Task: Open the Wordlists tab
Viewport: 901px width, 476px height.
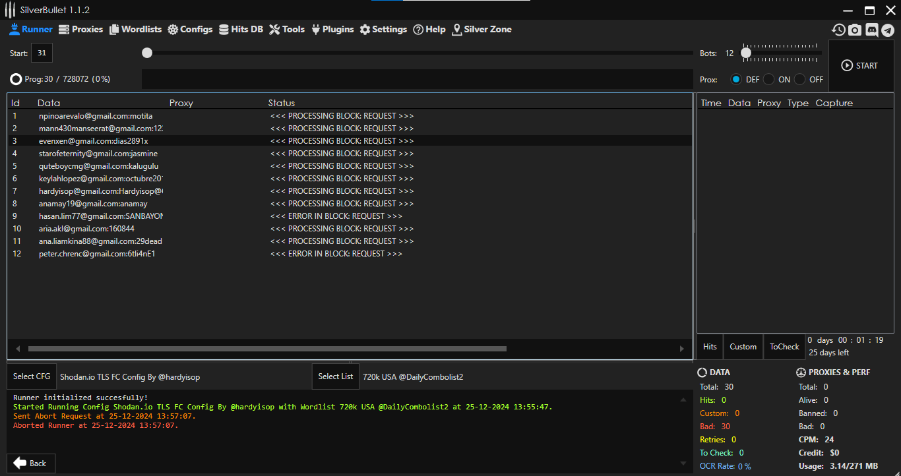Action: coord(135,29)
